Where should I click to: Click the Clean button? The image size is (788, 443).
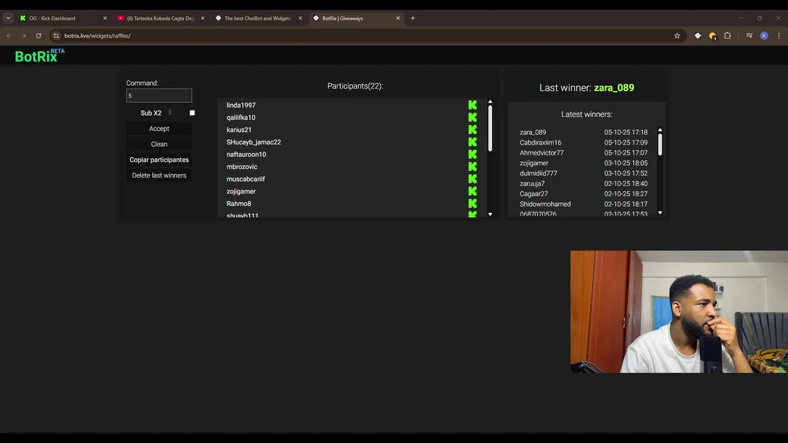(159, 144)
